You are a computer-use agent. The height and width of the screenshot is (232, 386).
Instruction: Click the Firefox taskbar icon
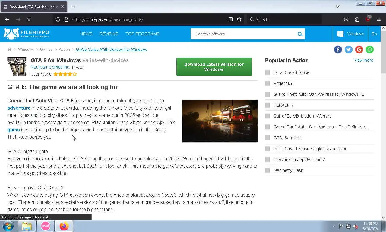click(x=64, y=226)
